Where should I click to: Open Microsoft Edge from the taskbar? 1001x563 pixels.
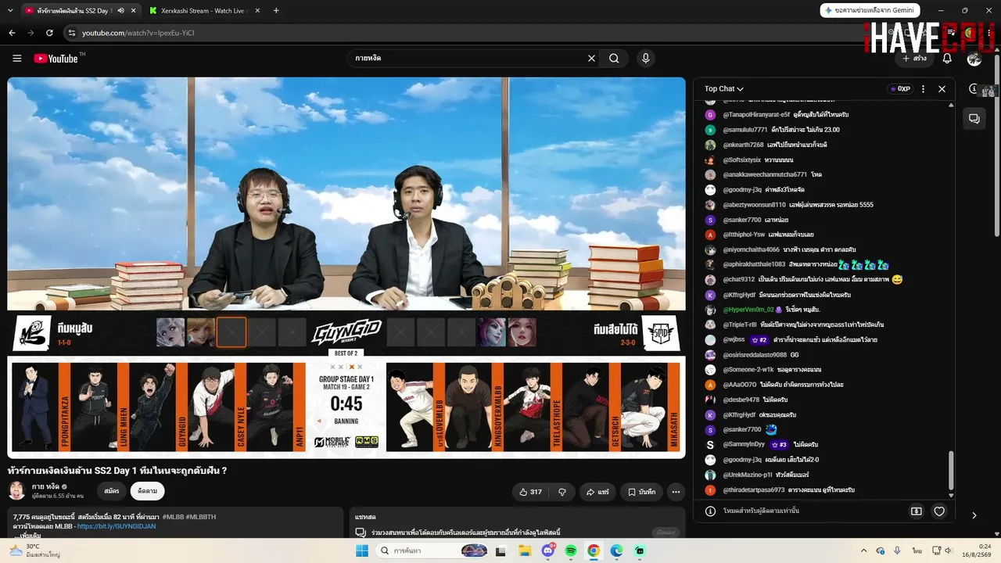(616, 551)
